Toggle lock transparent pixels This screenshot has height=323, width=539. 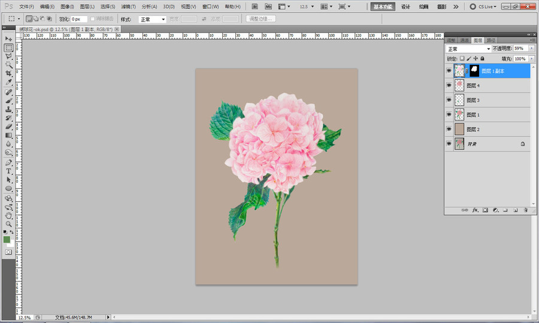point(462,59)
